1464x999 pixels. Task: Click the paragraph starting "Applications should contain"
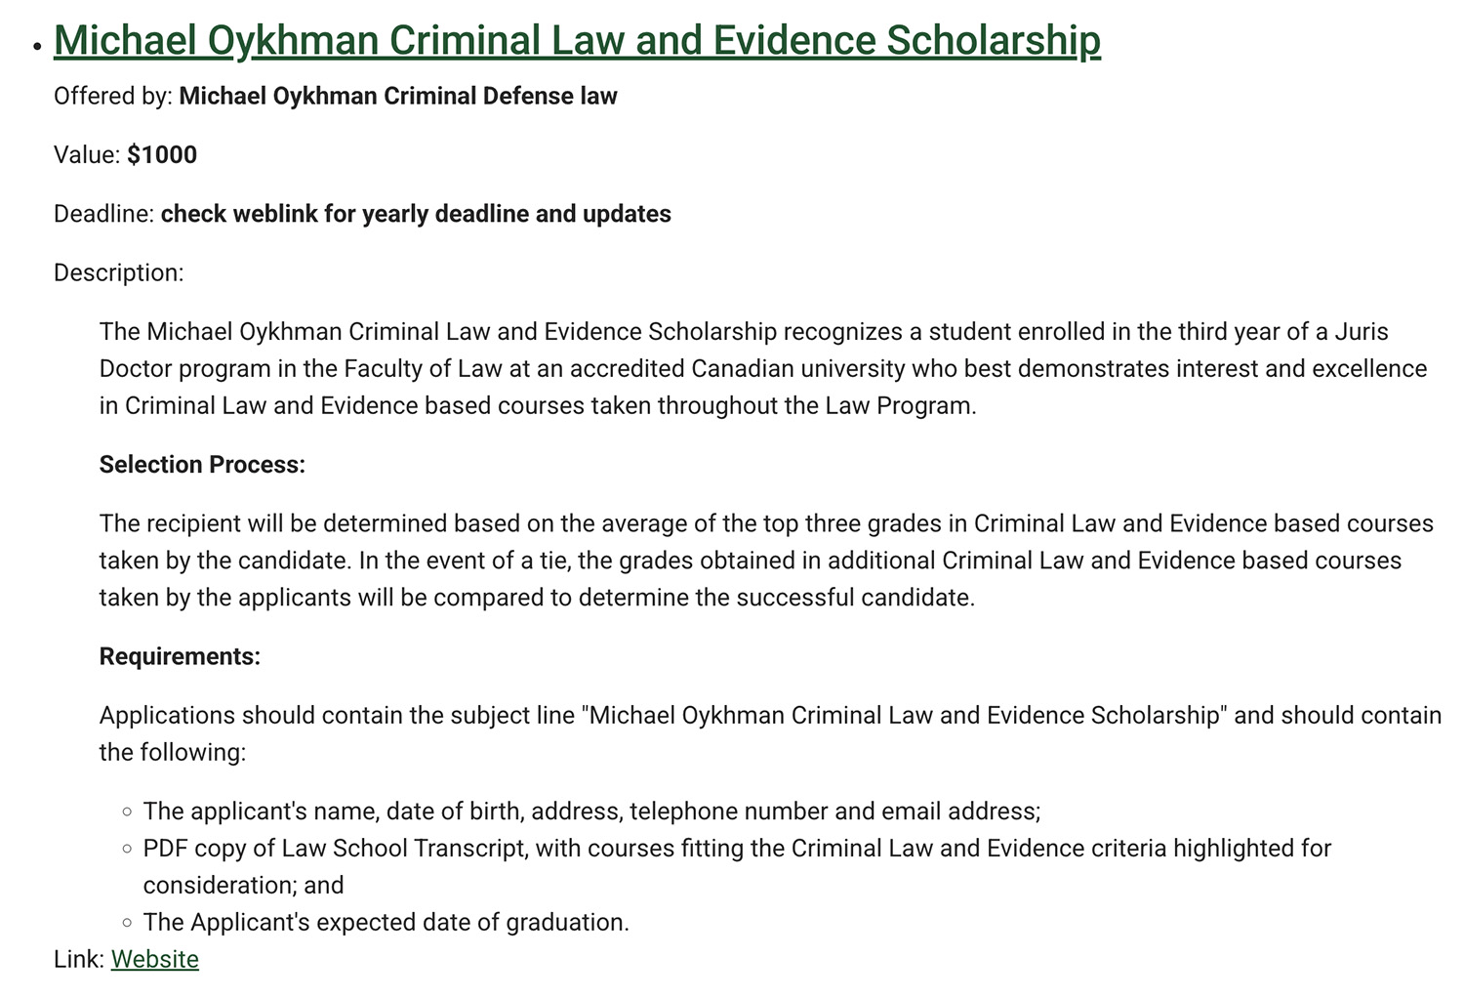click(x=761, y=732)
